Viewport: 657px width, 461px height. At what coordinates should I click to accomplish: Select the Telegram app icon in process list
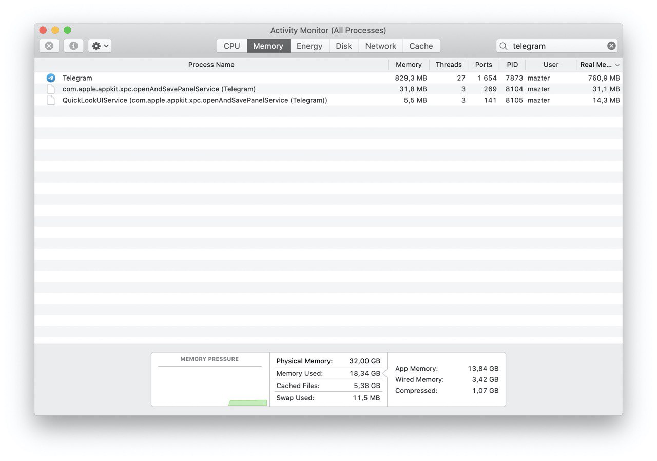point(51,78)
